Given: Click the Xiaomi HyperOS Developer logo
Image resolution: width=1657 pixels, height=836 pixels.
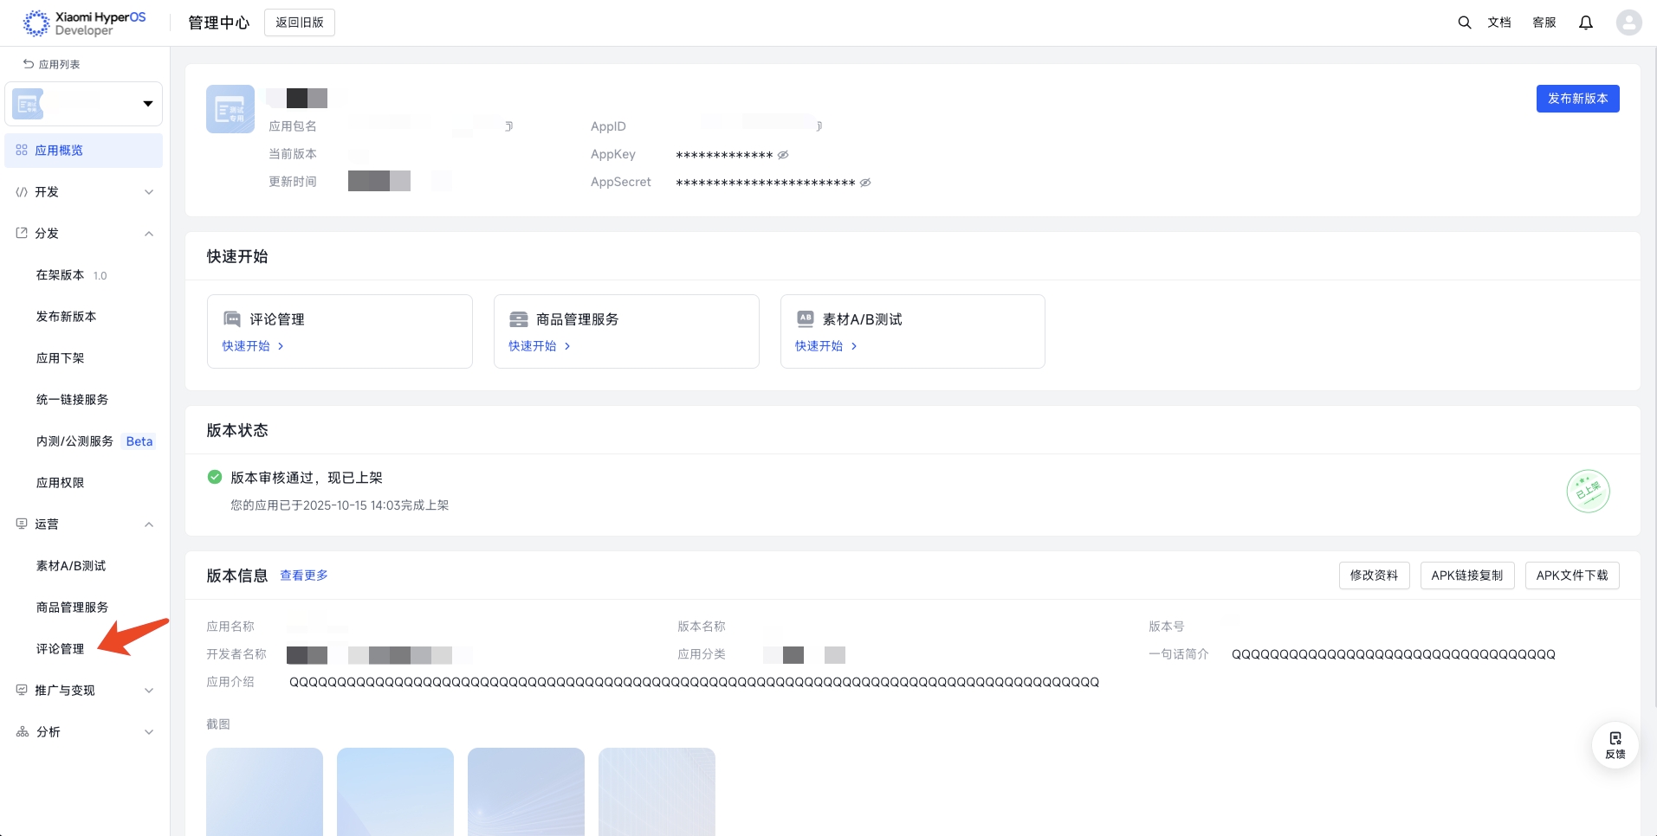Looking at the screenshot, I should pyautogui.click(x=84, y=23).
